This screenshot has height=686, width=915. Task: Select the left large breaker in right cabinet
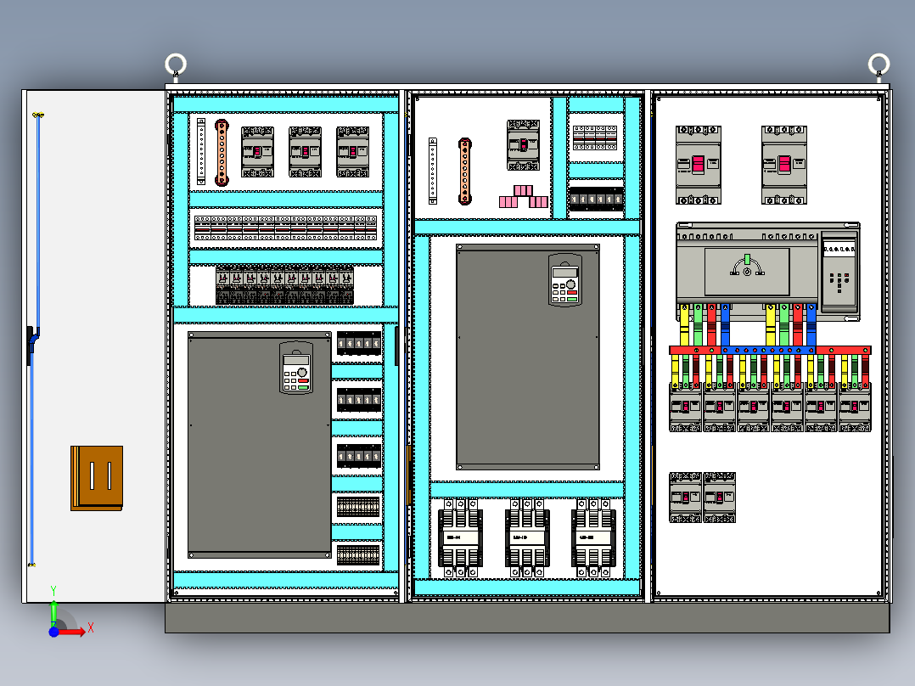699,166
